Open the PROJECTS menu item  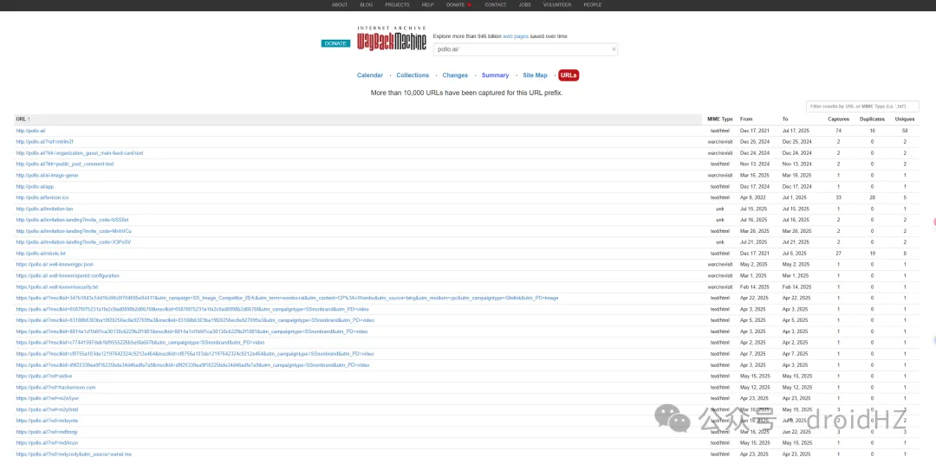pyautogui.click(x=397, y=4)
